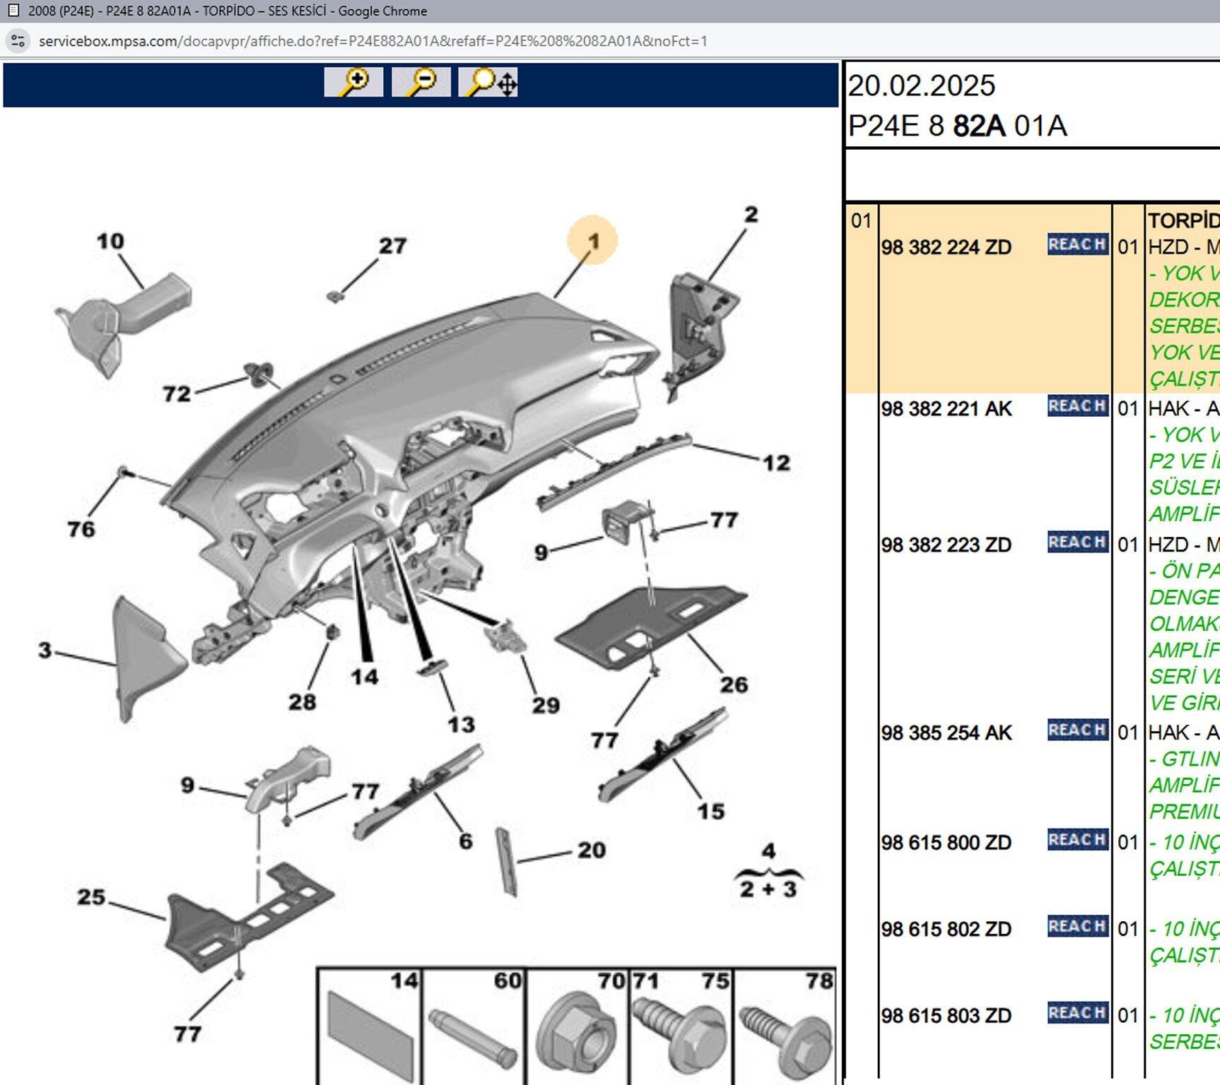The image size is (1220, 1085).
Task: Click callout 26 lower panel label
Action: 734,684
